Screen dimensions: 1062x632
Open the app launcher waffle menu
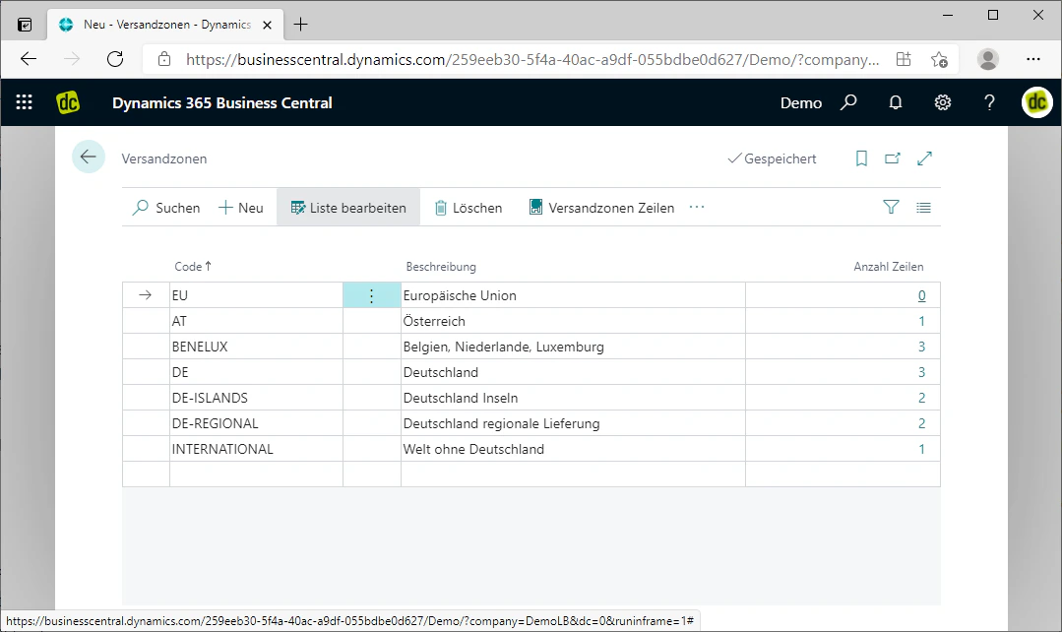pos(25,102)
